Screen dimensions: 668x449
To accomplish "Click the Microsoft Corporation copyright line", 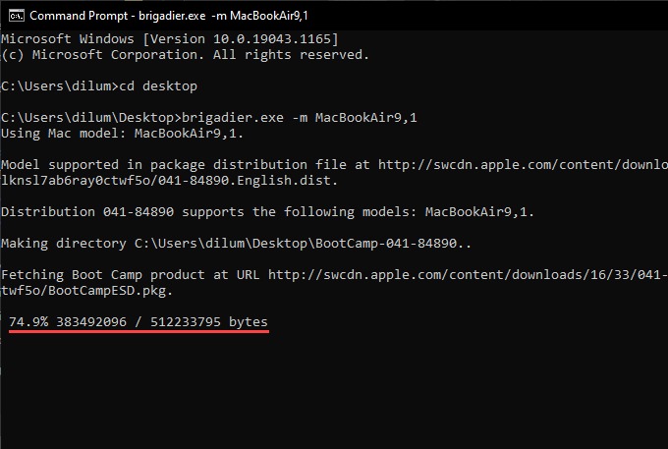I will coord(185,54).
